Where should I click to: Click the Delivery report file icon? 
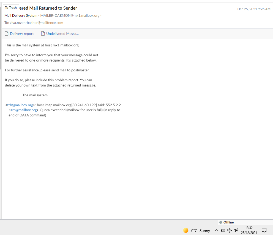(7, 33)
